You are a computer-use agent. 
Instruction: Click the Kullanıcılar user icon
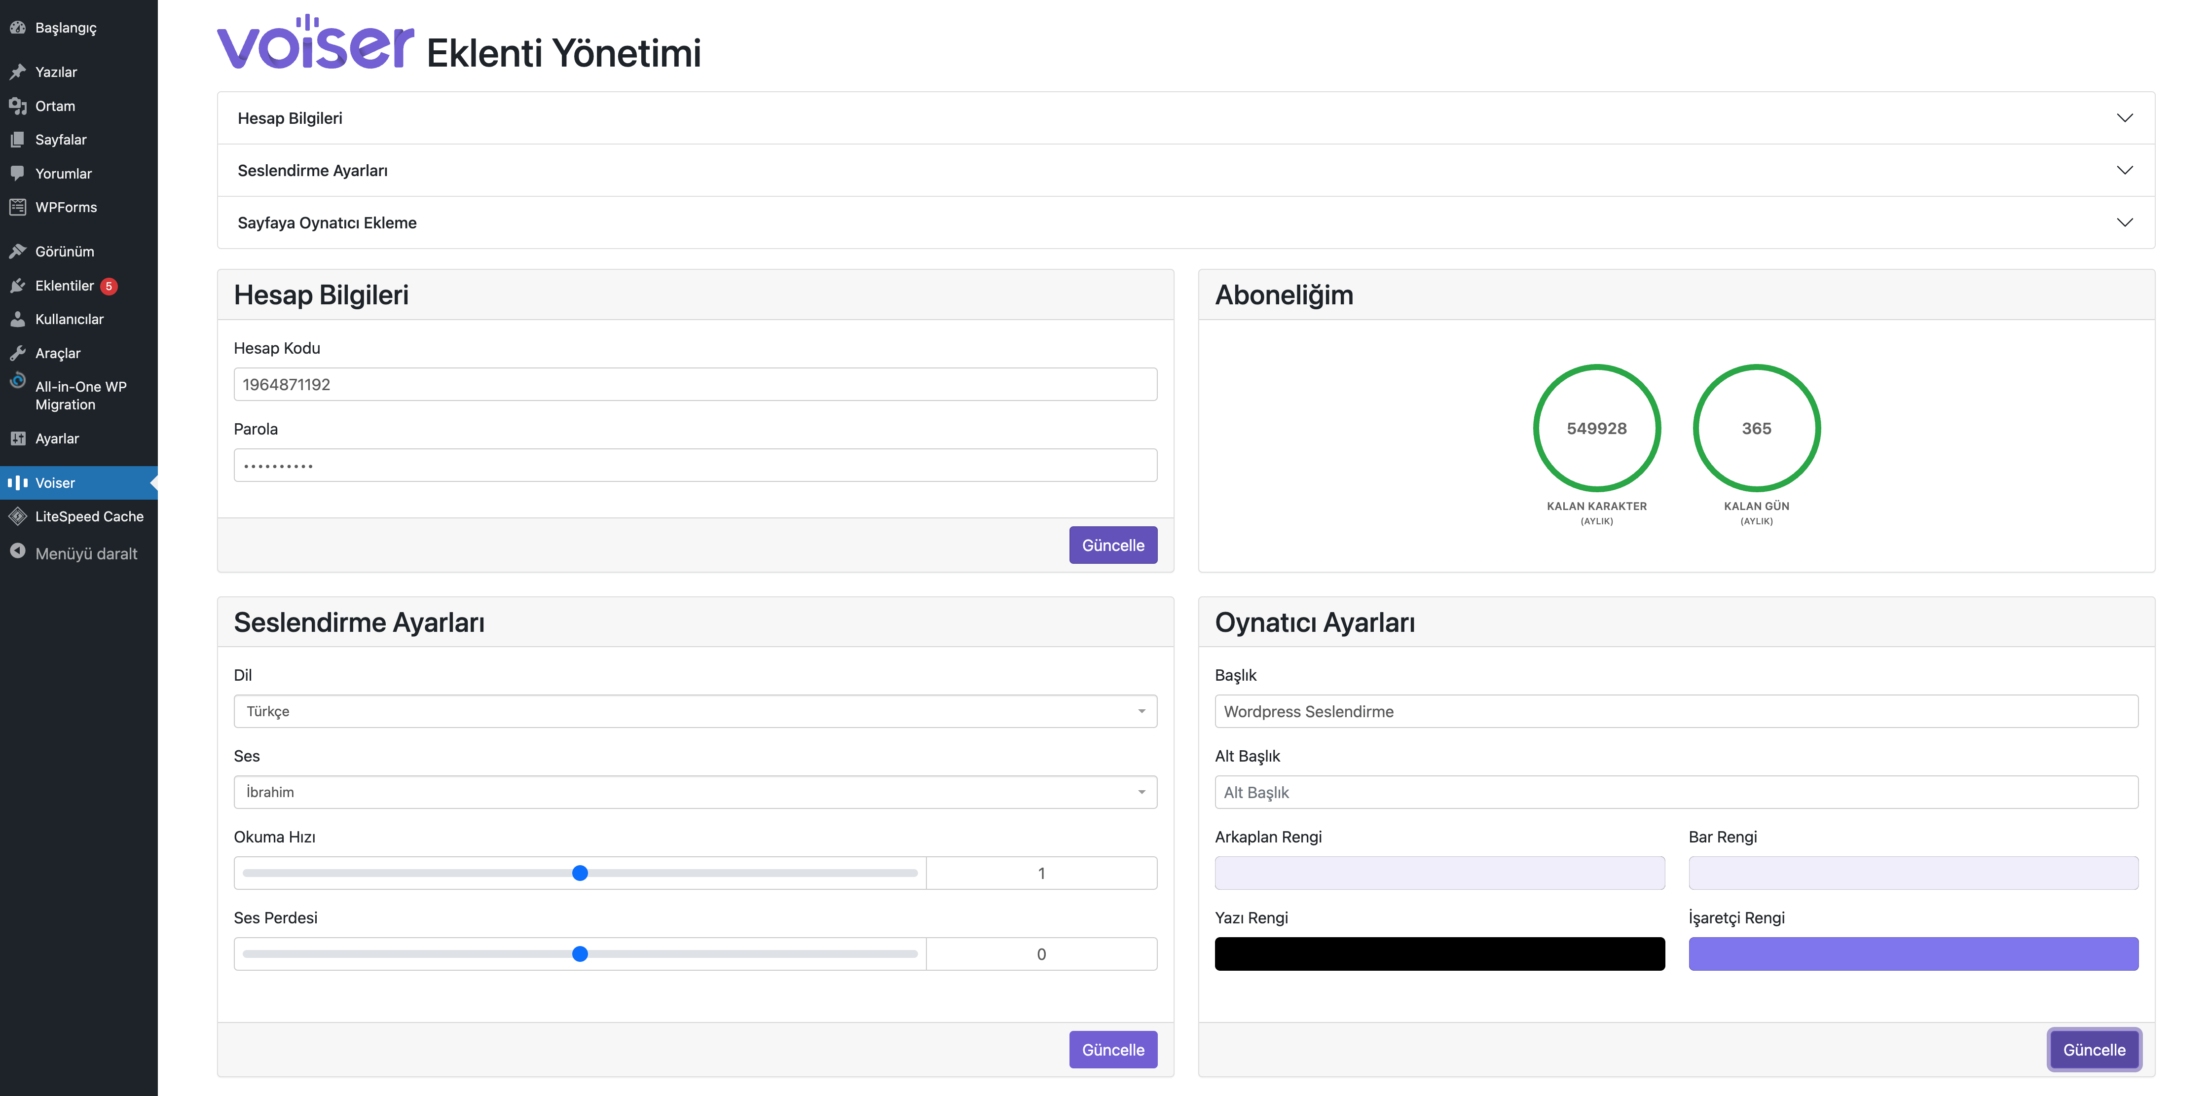[17, 319]
